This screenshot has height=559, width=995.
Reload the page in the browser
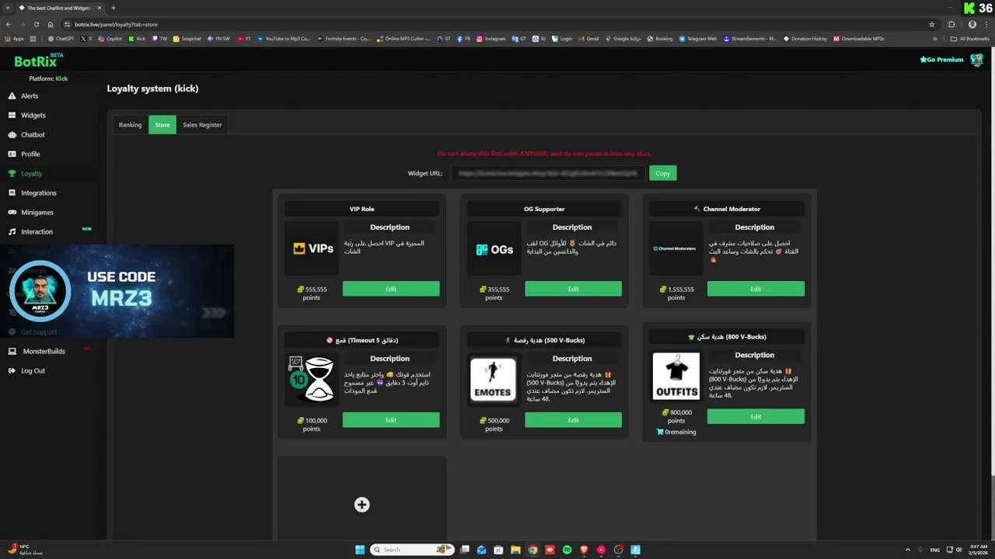[x=36, y=24]
